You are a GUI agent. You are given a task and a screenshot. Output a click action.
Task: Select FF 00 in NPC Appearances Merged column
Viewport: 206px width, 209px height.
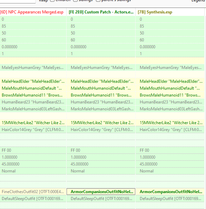pyautogui.click(x=33, y=150)
